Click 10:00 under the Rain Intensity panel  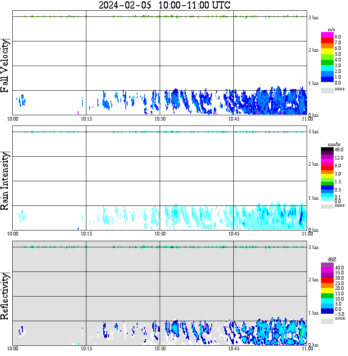(13, 234)
